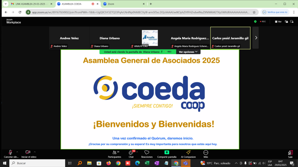Open the Reacciones menu
The height and width of the screenshot is (167, 298).
(147, 153)
